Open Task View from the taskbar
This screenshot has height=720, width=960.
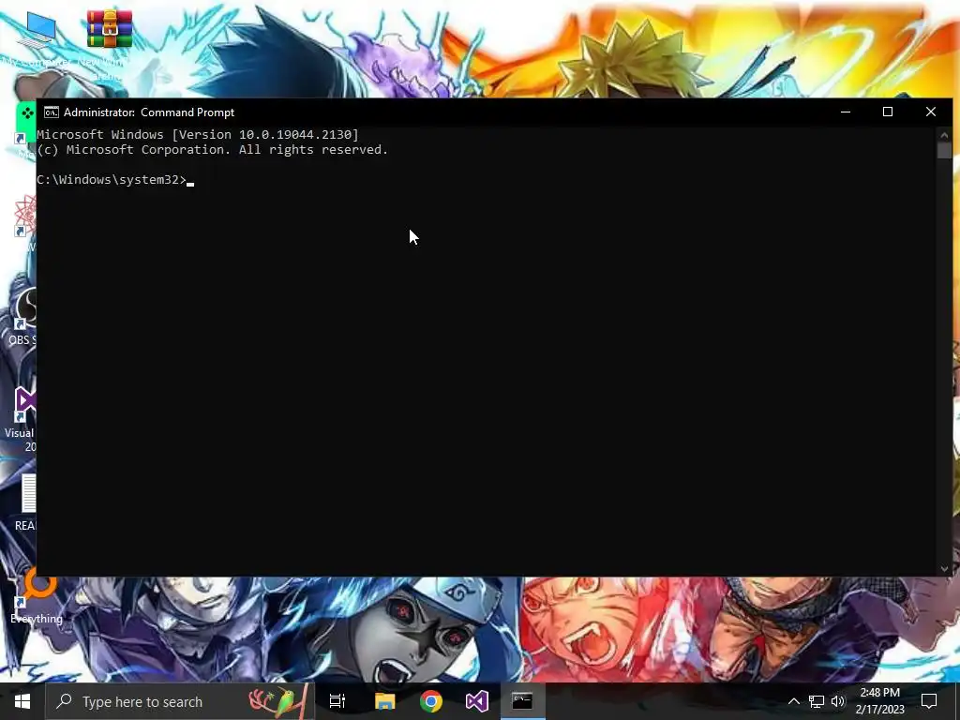337,701
